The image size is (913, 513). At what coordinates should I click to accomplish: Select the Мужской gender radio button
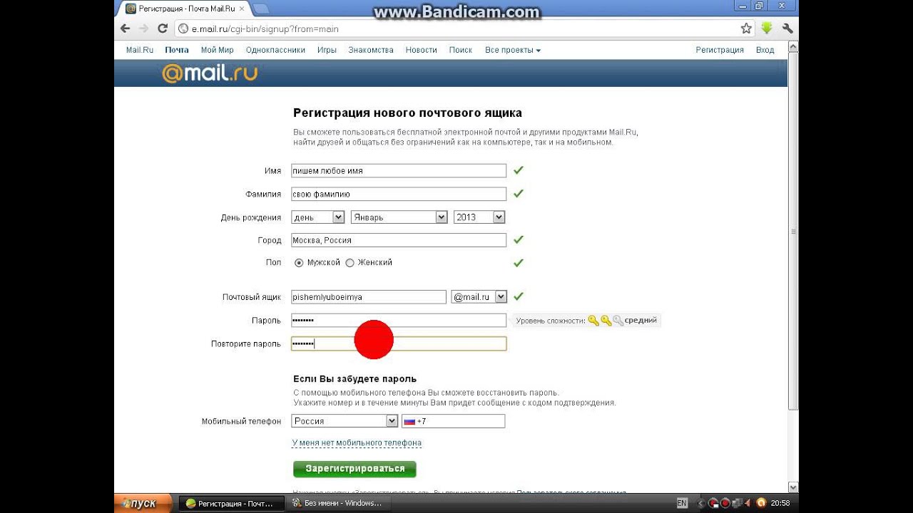click(x=299, y=263)
